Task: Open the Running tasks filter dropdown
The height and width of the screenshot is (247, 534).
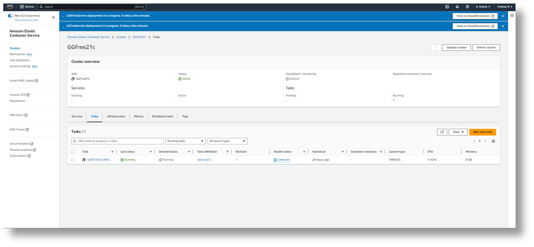Action: coord(185,141)
